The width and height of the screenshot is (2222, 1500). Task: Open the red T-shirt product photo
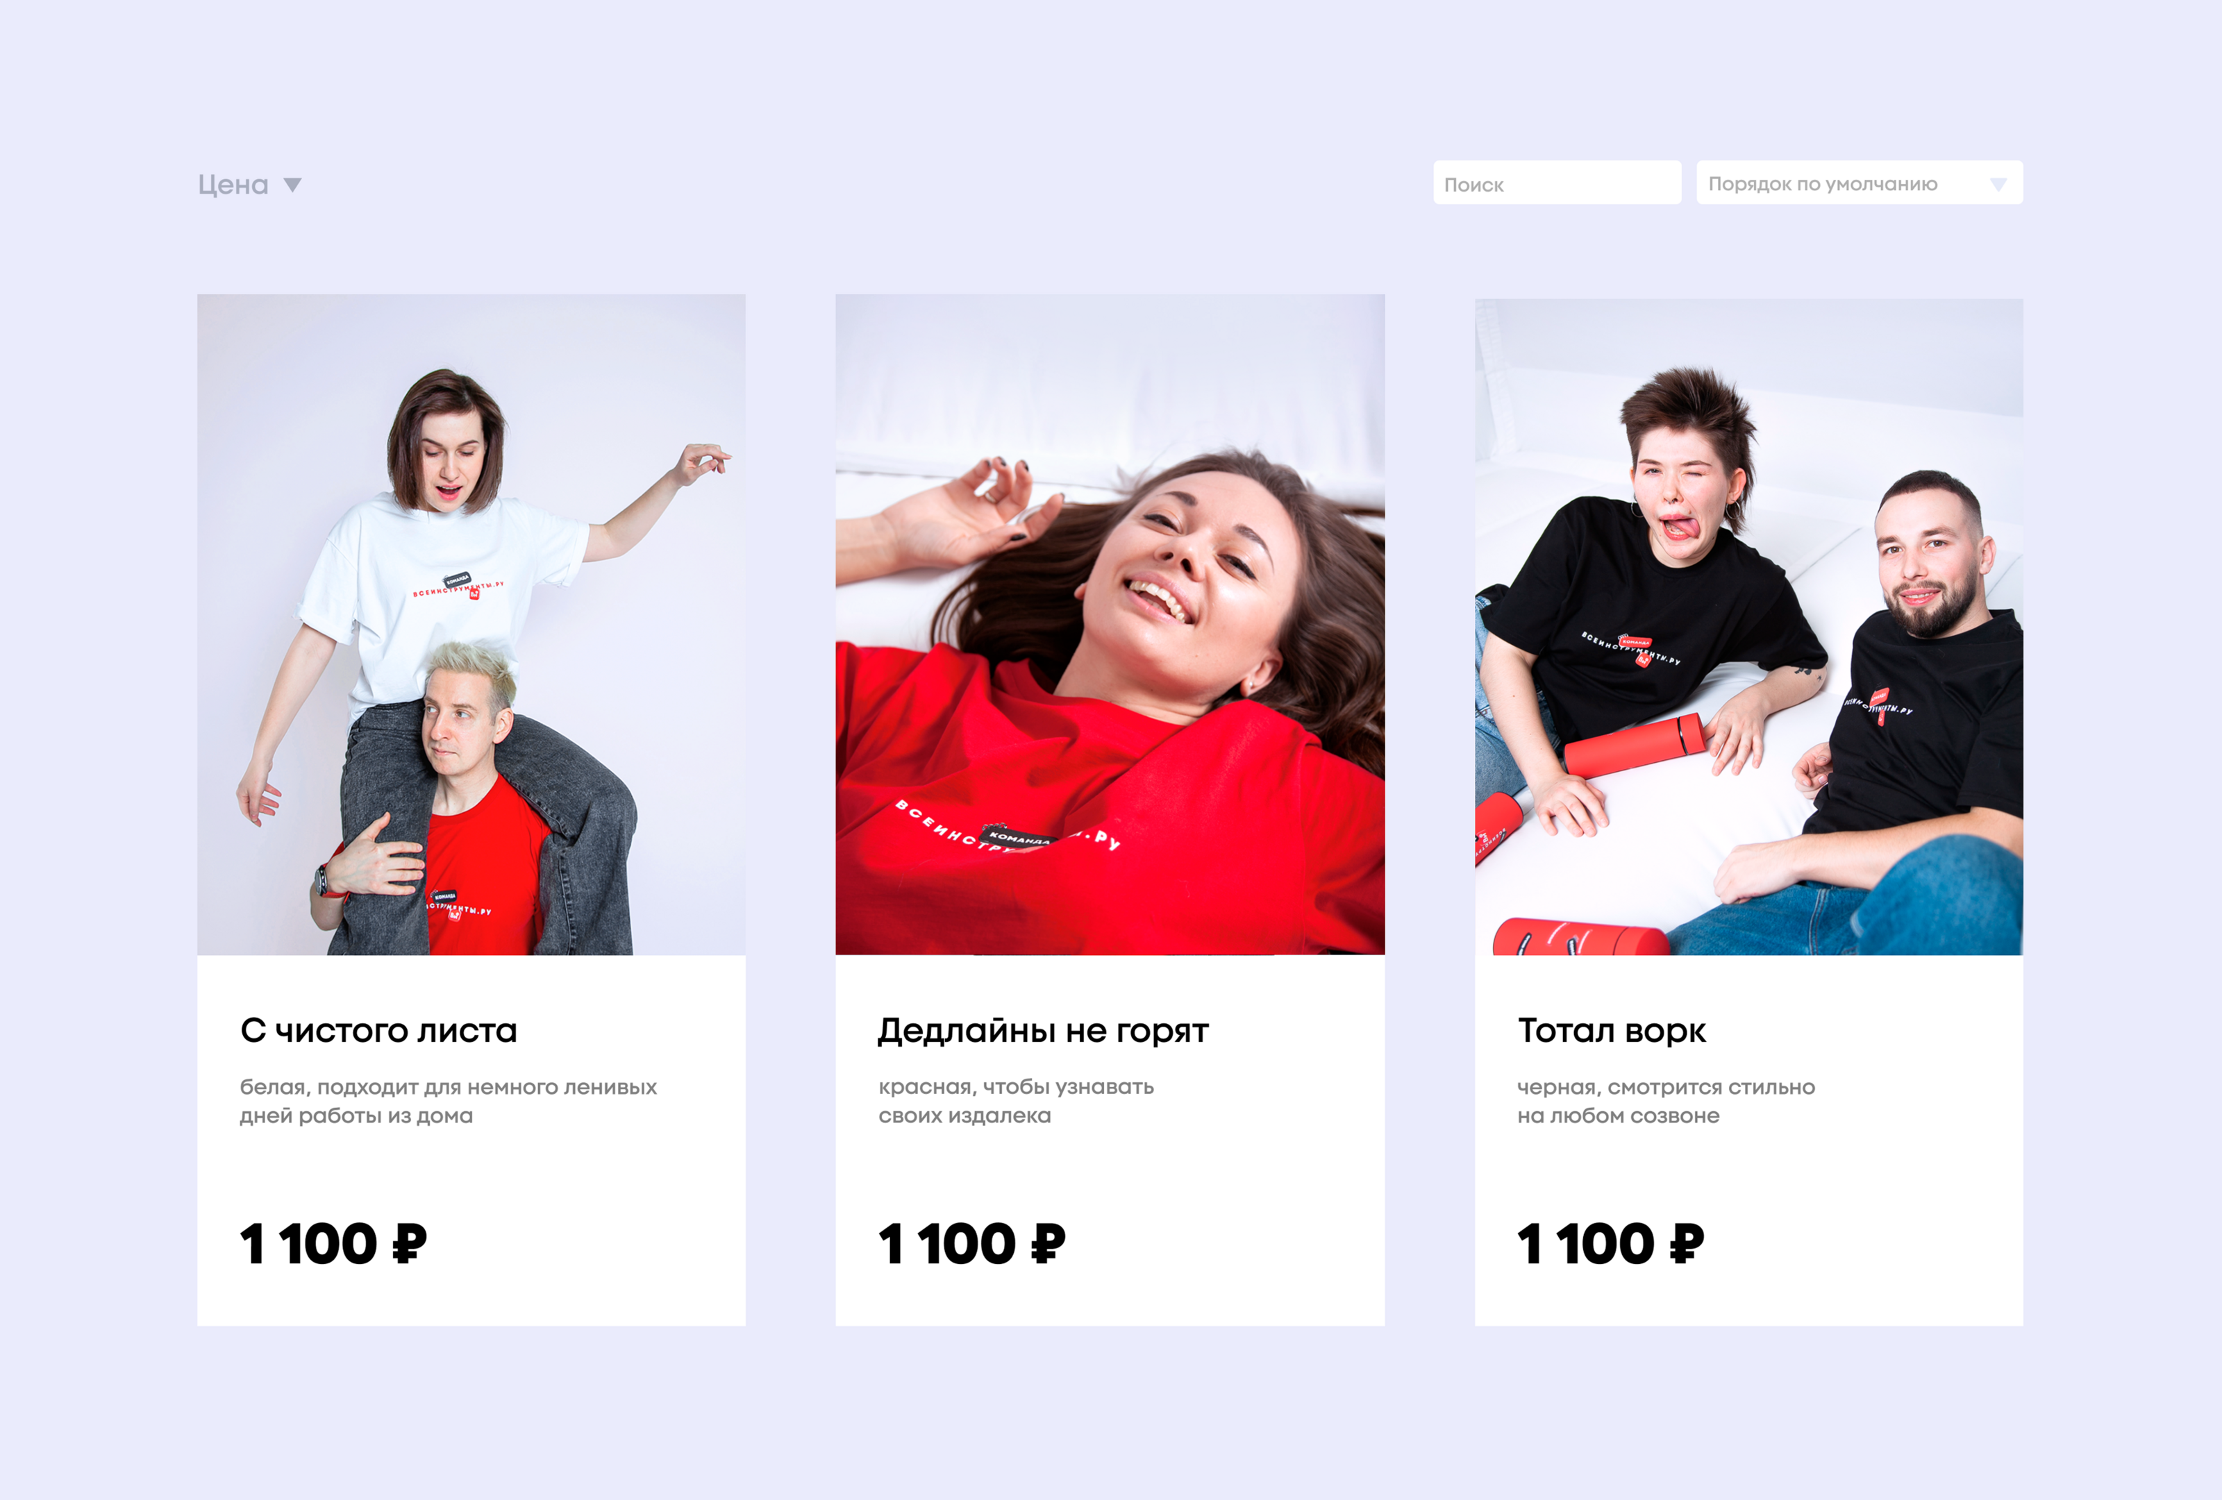pyautogui.click(x=1110, y=624)
